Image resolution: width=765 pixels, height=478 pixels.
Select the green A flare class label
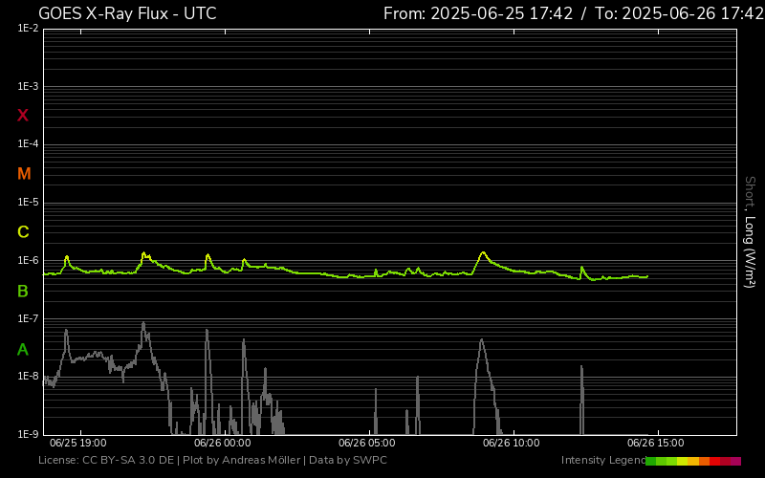pos(23,350)
